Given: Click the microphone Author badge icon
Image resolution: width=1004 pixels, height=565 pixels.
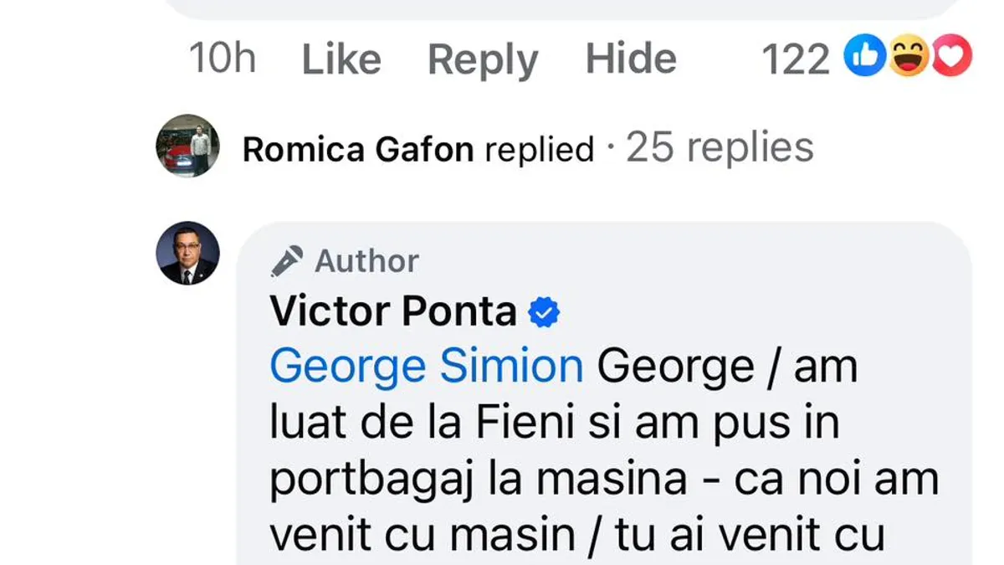Looking at the screenshot, I should (x=287, y=261).
